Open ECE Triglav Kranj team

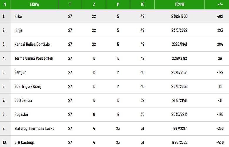[x=28, y=86]
